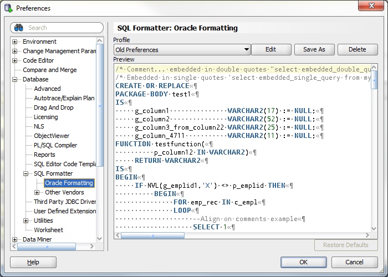Click the preview horizontal scroll left arrow
This screenshot has width=388, height=277.
118,235
